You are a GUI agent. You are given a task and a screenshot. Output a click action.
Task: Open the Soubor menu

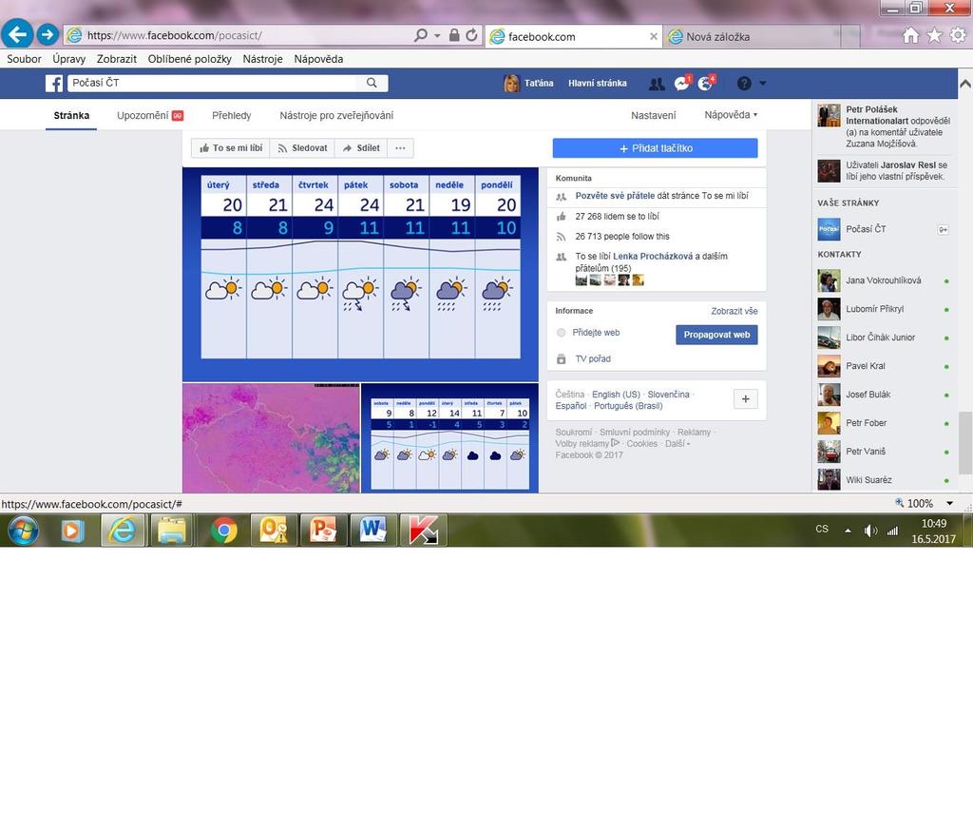24,59
